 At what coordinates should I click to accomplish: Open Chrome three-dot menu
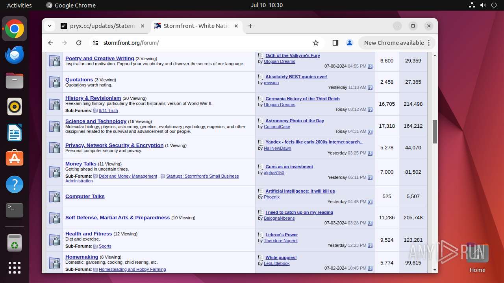click(x=429, y=43)
